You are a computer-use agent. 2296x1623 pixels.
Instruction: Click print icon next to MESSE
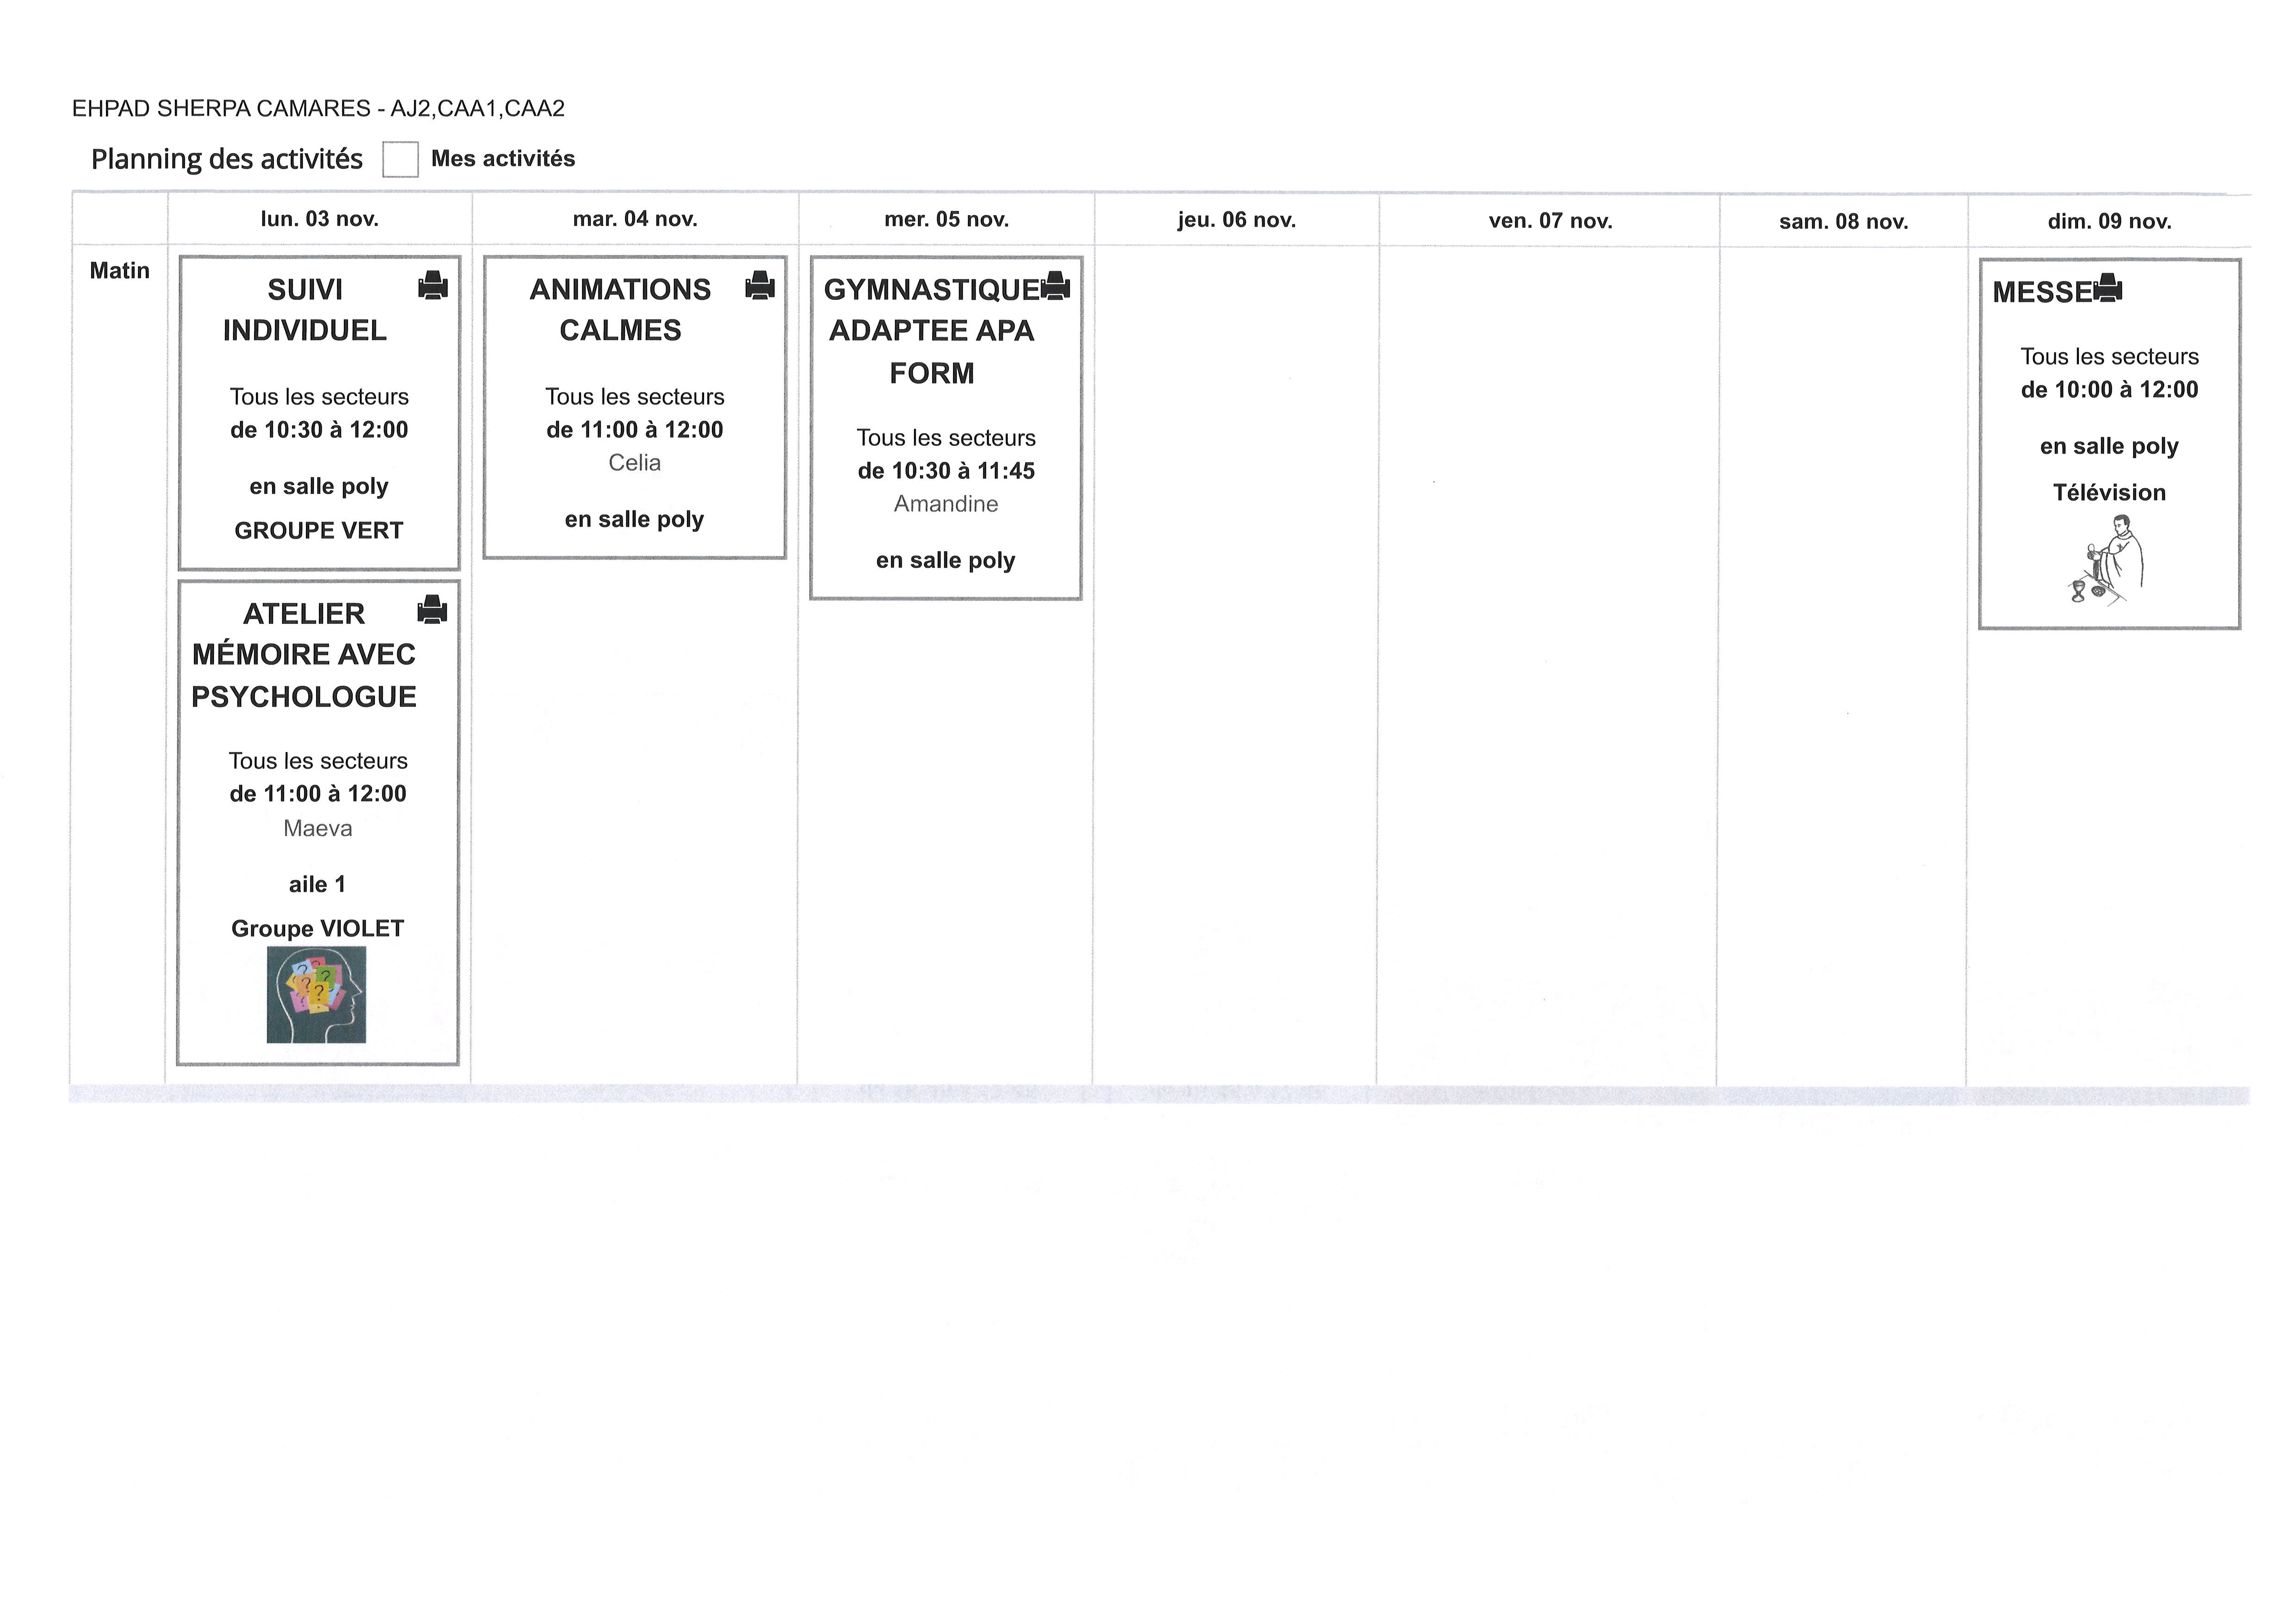2108,288
